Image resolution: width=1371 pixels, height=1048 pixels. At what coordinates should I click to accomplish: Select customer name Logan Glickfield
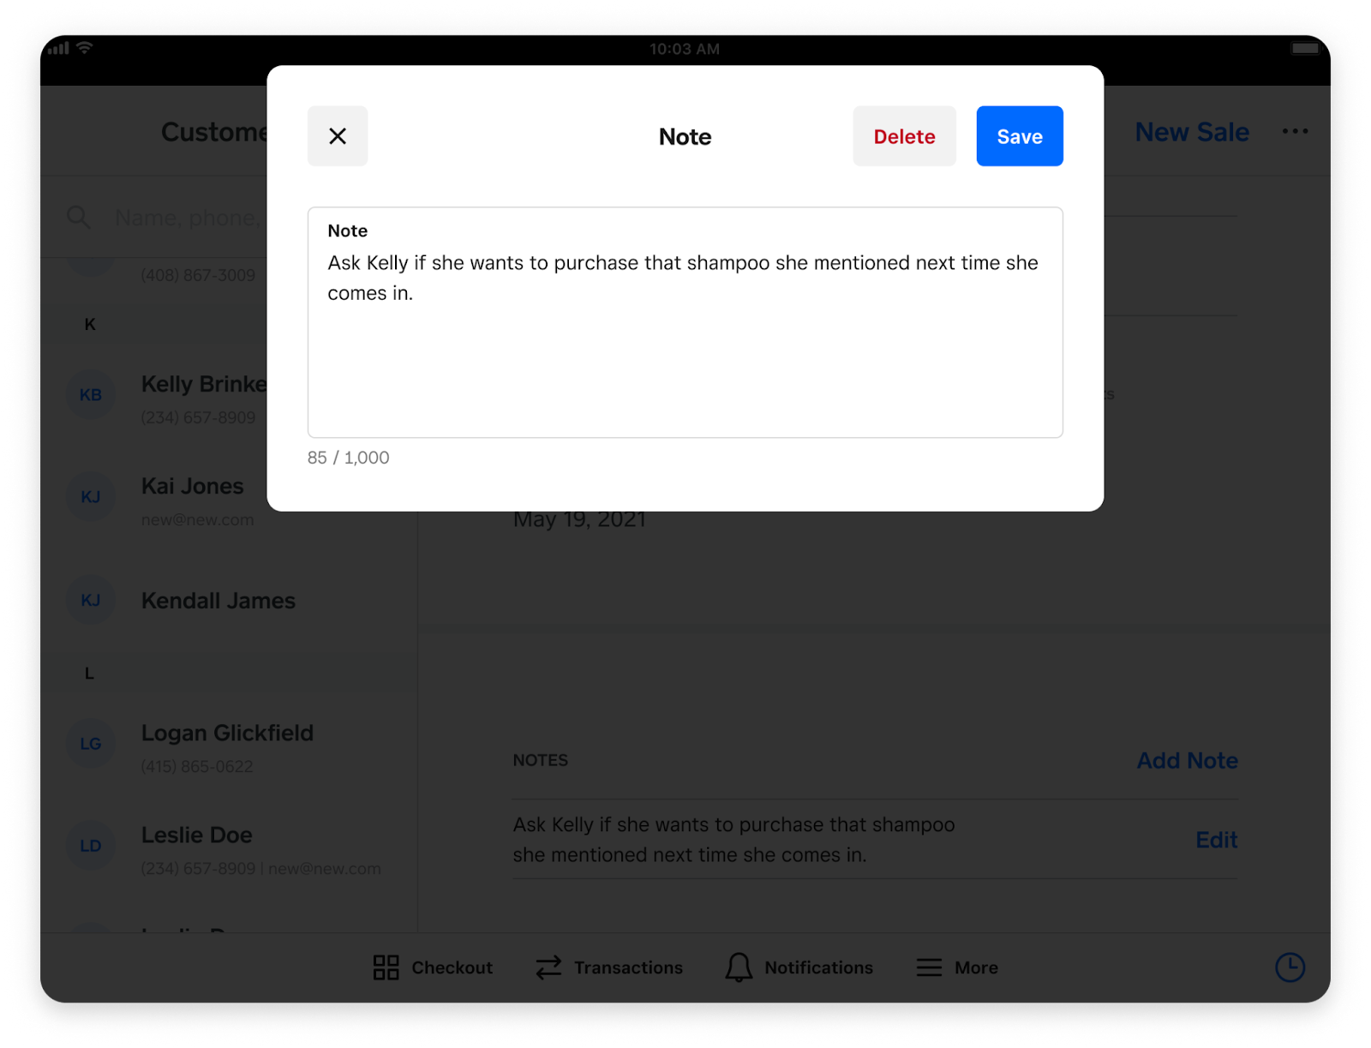[227, 733]
